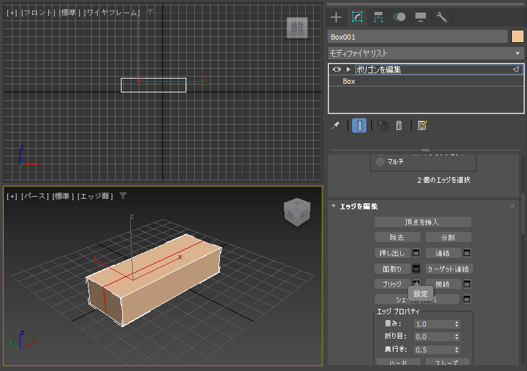The image size is (527, 371).
Task: Remove modifier with the trash icon
Action: point(399,125)
